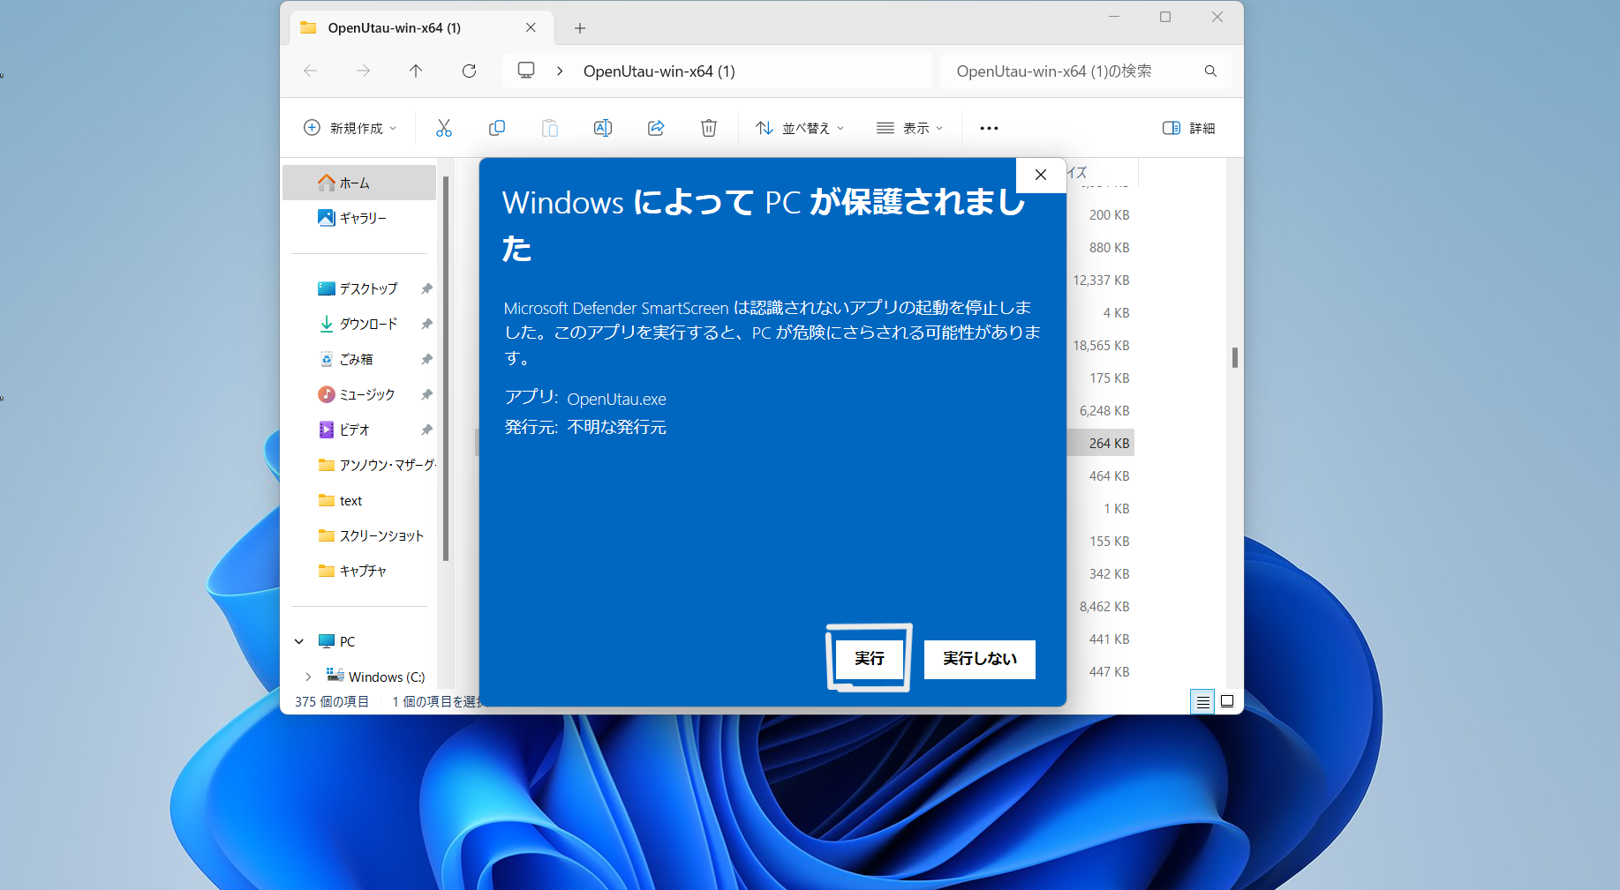Click the 12,337 KB size cell
This screenshot has height=890, width=1620.
pyautogui.click(x=1101, y=280)
